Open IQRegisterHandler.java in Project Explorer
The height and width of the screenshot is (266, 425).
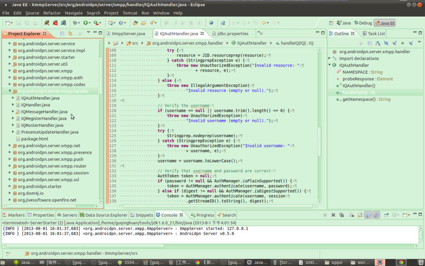click(44, 118)
